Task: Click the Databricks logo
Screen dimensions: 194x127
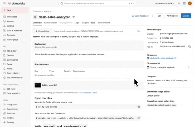Action: [16, 3]
